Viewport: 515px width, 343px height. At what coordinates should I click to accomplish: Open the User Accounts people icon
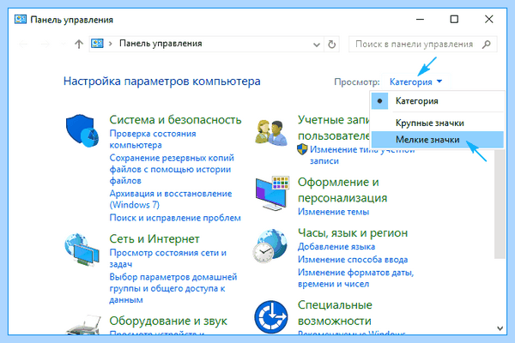click(x=271, y=133)
